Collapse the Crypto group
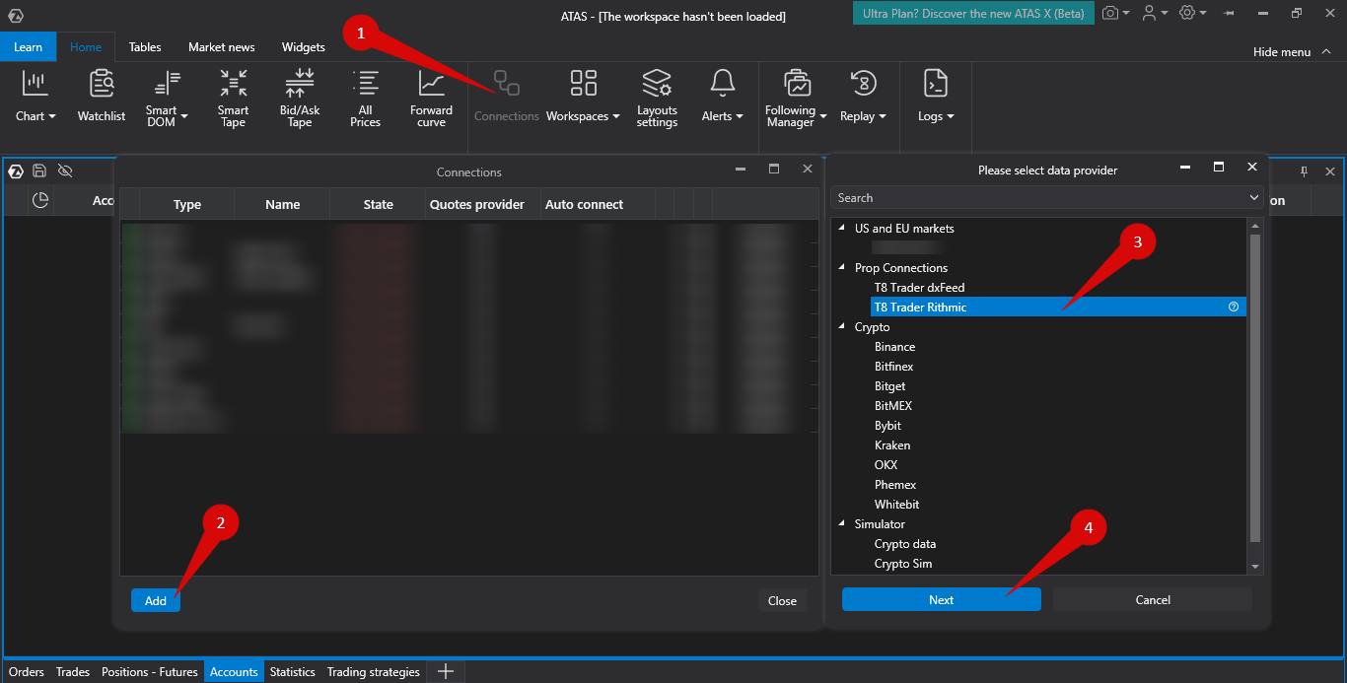Screen dimensions: 1347x683 click(841, 326)
